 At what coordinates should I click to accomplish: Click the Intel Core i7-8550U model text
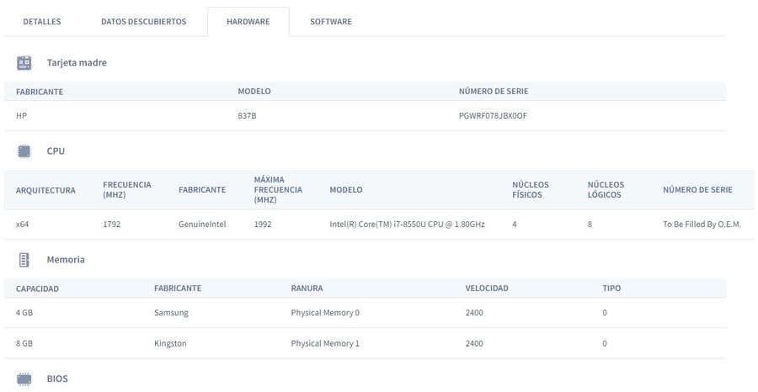click(x=407, y=225)
